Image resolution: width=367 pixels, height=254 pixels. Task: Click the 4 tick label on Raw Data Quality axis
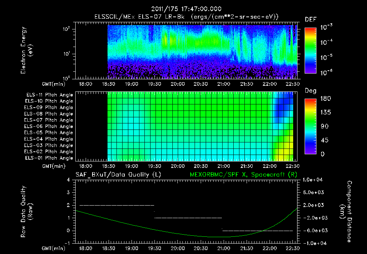tap(68, 180)
